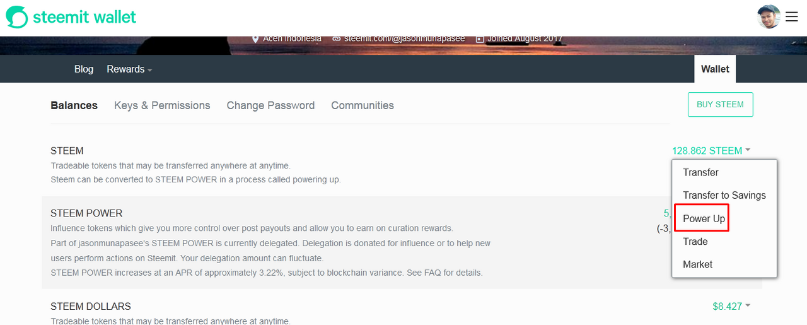The height and width of the screenshot is (325, 807).
Task: Click the Steemit logo icon
Action: coord(17,17)
